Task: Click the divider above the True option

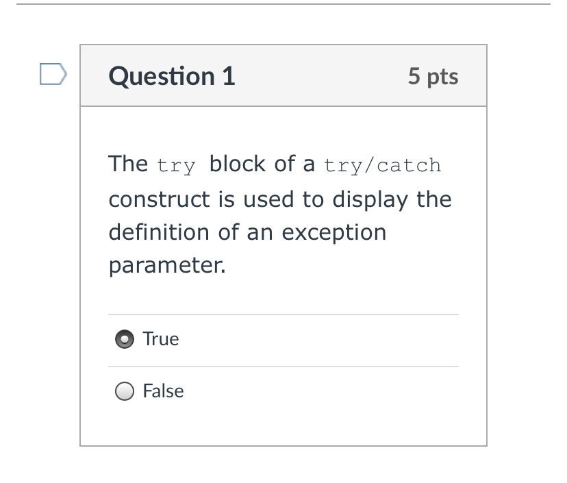Action: (283, 314)
